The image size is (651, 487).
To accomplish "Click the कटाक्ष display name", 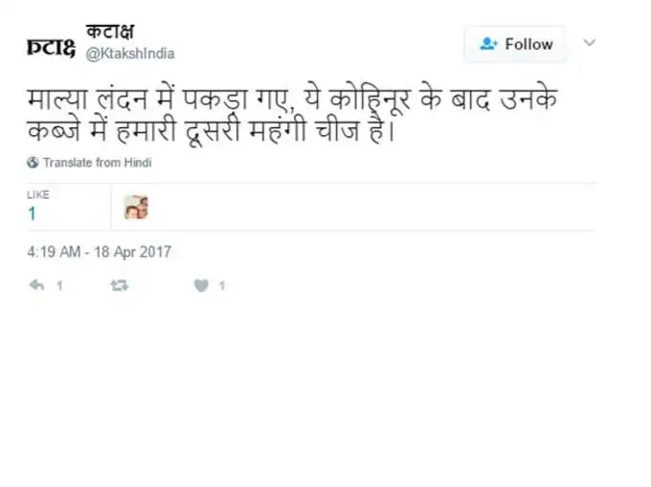I will [x=110, y=32].
